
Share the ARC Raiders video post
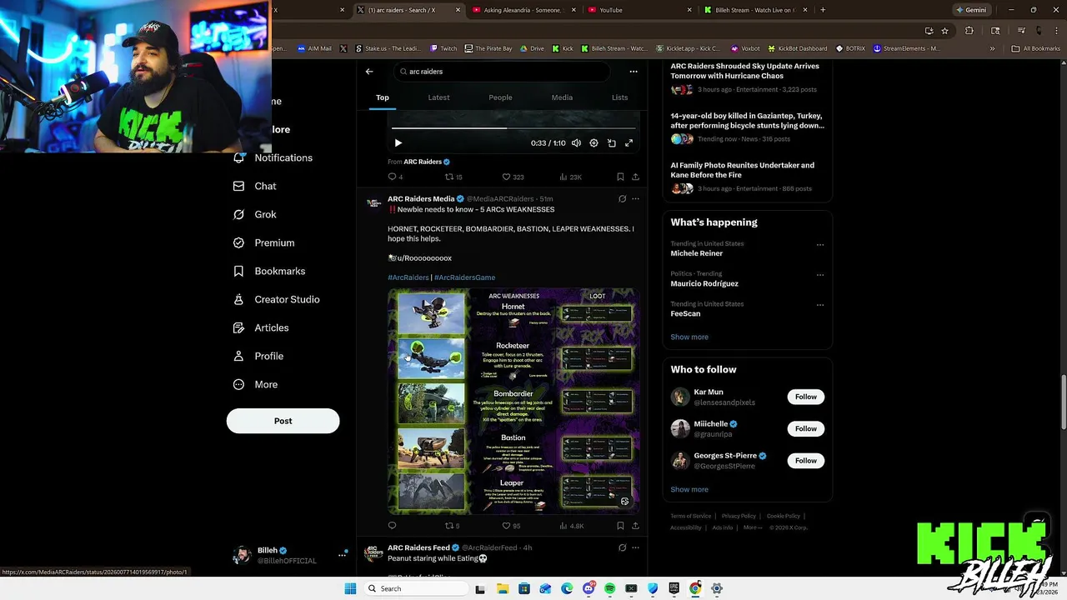pos(635,177)
